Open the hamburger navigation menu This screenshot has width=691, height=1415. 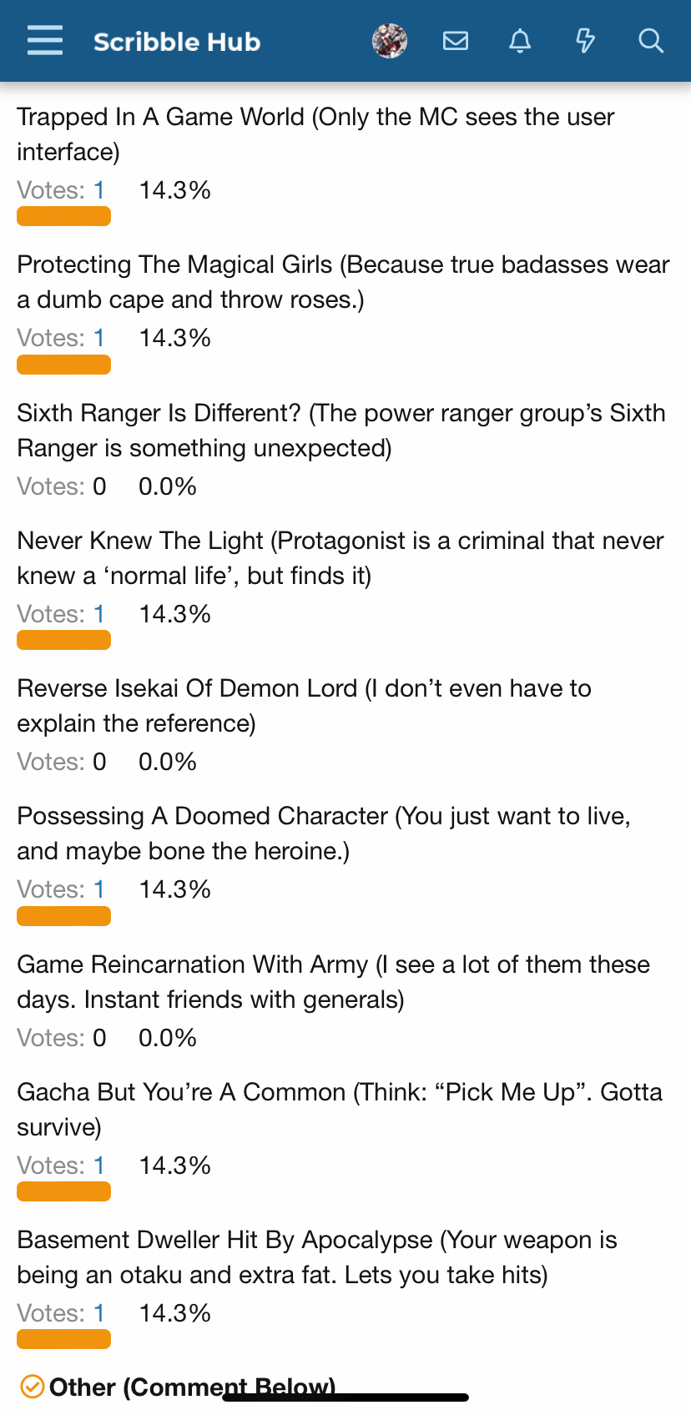pyautogui.click(x=45, y=40)
